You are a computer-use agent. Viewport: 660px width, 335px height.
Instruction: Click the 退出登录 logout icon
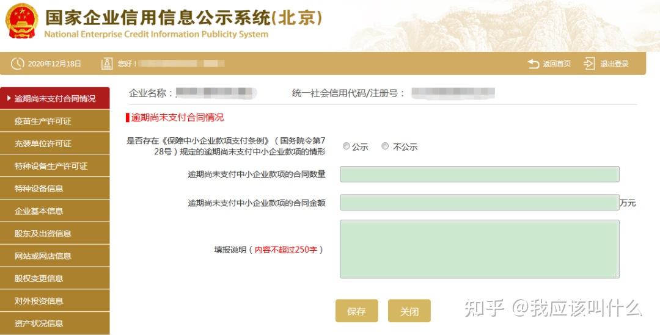589,64
